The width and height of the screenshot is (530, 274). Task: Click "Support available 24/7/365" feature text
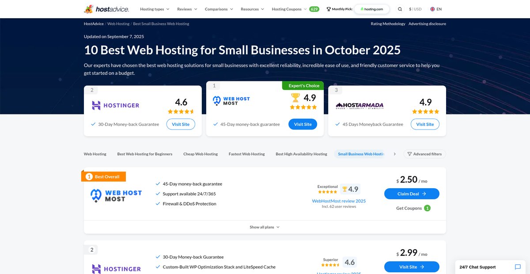point(189,194)
